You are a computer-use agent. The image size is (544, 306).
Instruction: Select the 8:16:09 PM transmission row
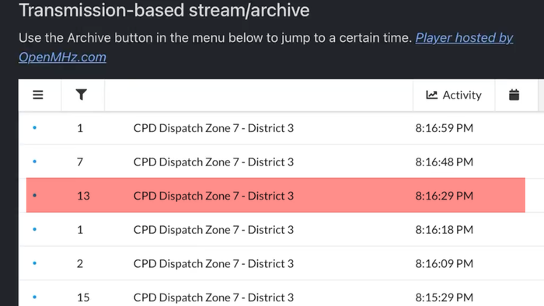[281, 263]
